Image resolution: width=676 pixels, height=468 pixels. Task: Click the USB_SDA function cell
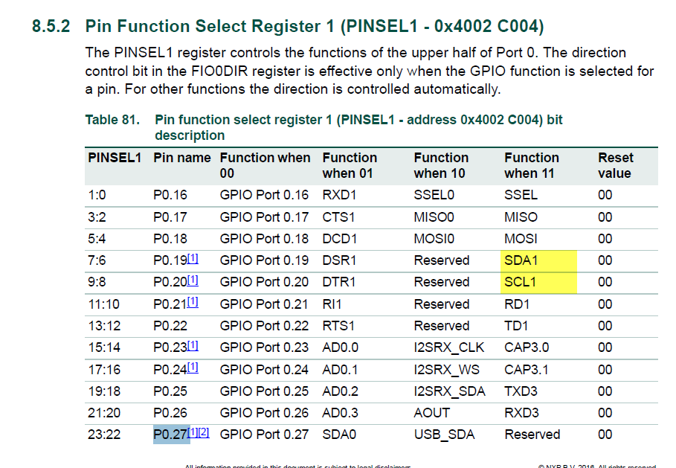(443, 434)
